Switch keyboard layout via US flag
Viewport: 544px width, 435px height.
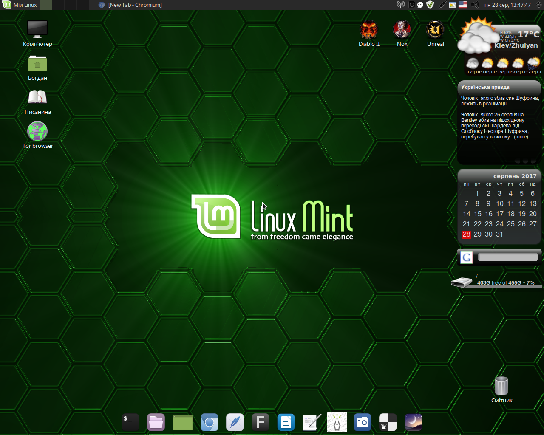click(x=463, y=5)
